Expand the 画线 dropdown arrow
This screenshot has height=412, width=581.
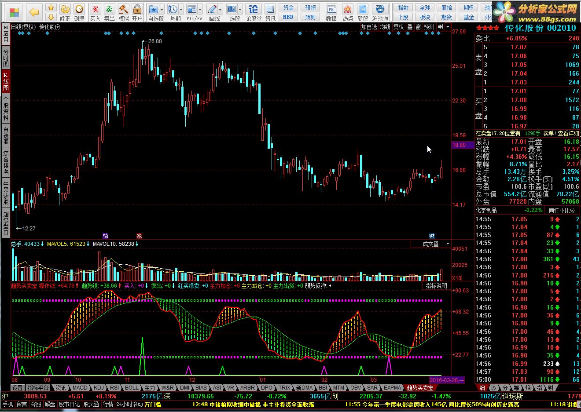click(221, 9)
